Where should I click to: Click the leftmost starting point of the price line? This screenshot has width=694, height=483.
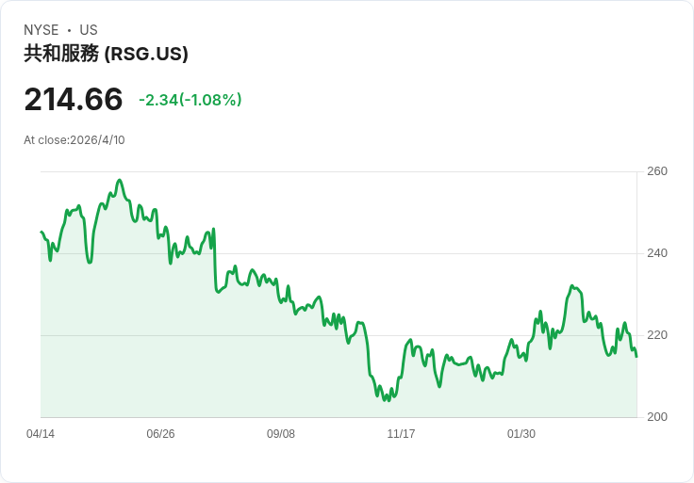pyautogui.click(x=41, y=232)
